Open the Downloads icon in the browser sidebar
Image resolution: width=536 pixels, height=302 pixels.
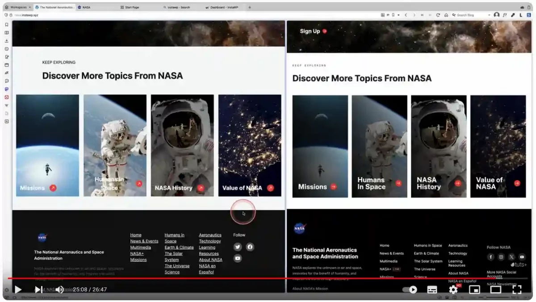[6, 40]
